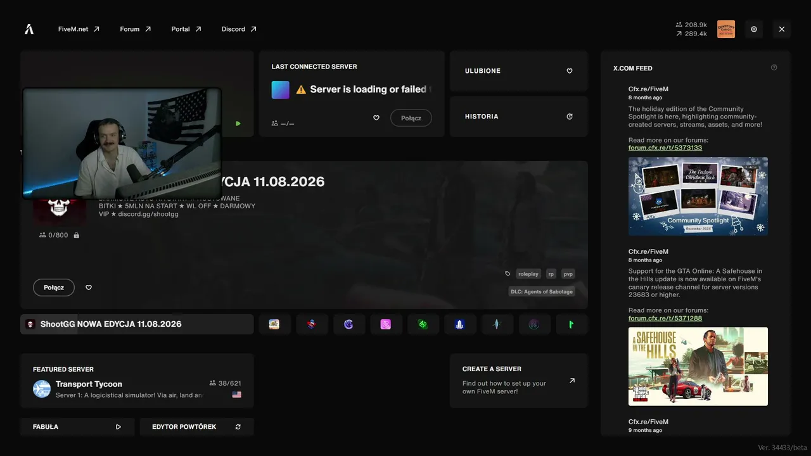The image size is (811, 456).
Task: Launch Fabuła story mode
Action: 77,427
